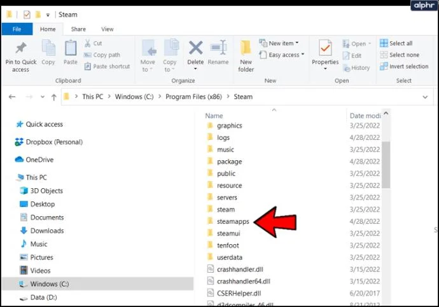Select Documents in navigation pane
The width and height of the screenshot is (439, 307).
pos(42,217)
